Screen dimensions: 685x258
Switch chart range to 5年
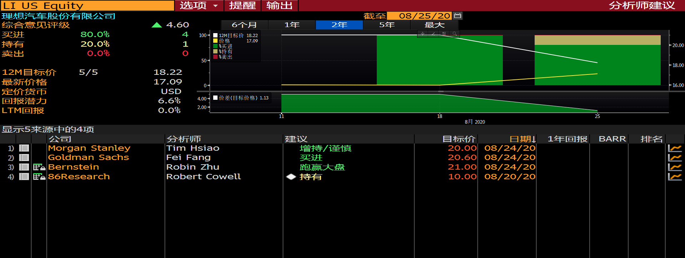point(387,25)
